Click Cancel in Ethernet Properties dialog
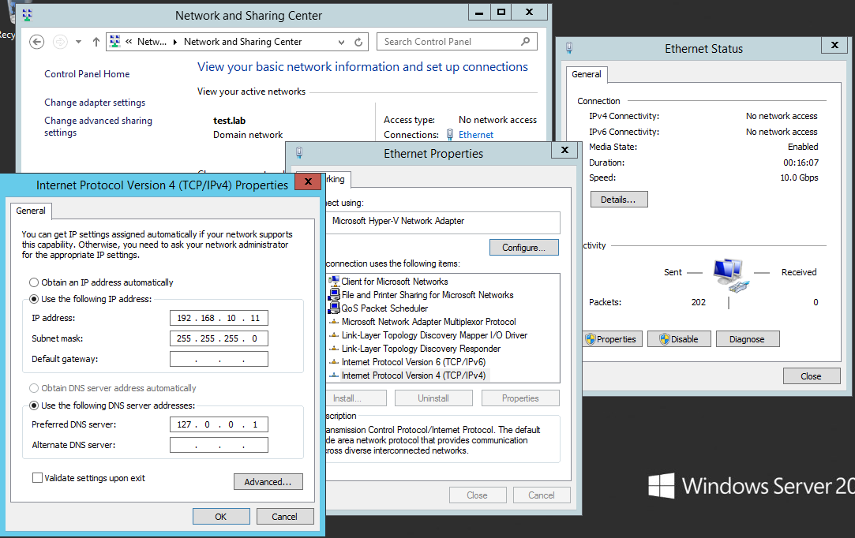Image resolution: width=855 pixels, height=538 pixels. tap(542, 495)
